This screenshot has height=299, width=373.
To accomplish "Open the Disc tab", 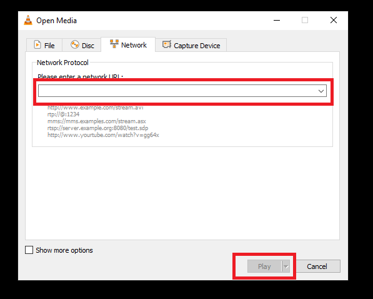I will 82,45.
